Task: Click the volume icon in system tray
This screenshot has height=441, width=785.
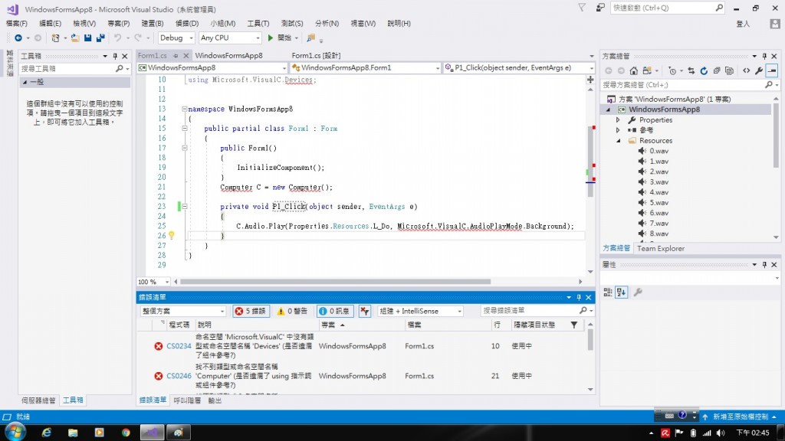Action: 721,433
